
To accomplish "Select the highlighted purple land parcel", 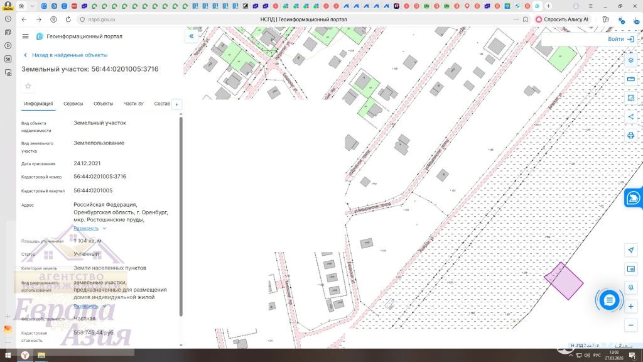I will click(563, 282).
